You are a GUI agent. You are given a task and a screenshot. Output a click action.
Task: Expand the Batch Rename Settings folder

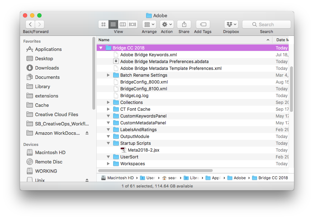tap(108, 75)
